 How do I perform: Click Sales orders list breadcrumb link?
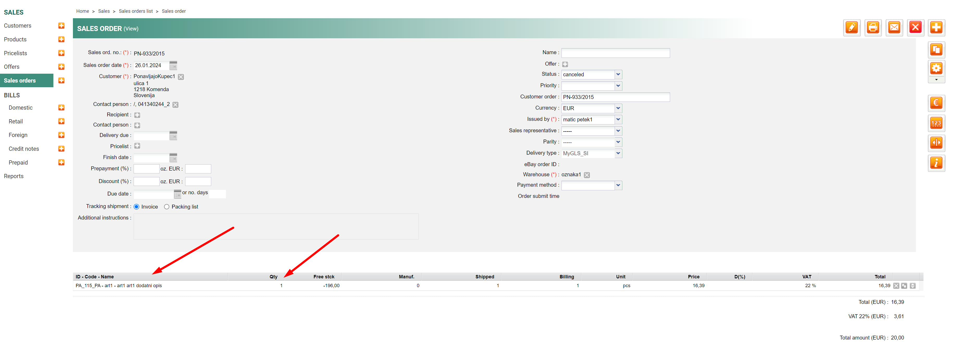(x=136, y=11)
